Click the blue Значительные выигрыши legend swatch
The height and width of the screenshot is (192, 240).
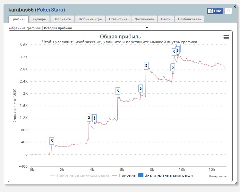coord(141,175)
